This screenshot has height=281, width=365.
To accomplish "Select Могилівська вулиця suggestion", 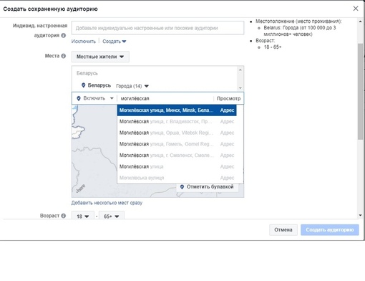I will (x=177, y=178).
